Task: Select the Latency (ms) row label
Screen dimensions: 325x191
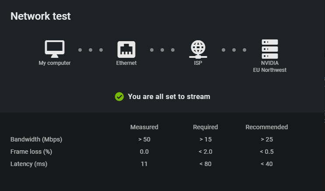Action: 29,164
